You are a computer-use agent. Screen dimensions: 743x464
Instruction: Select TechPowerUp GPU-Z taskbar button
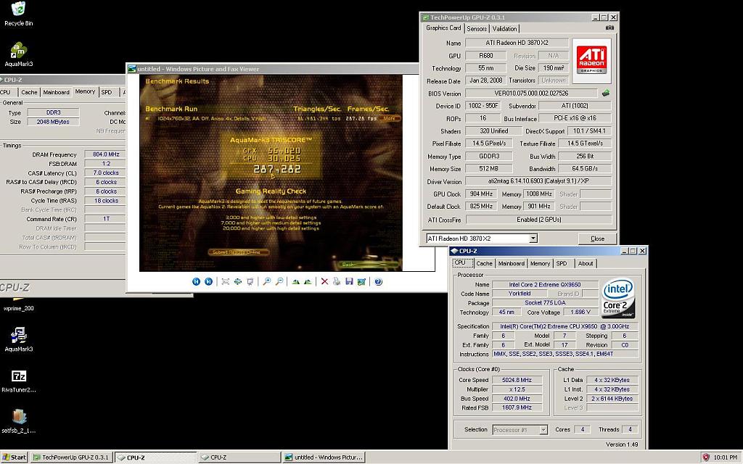pos(70,457)
